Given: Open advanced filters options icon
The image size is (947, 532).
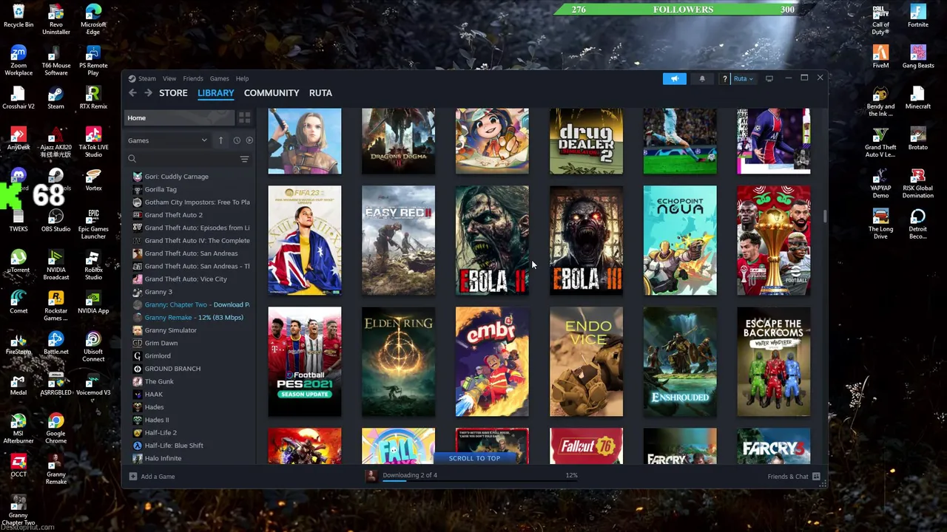Looking at the screenshot, I should [244, 159].
